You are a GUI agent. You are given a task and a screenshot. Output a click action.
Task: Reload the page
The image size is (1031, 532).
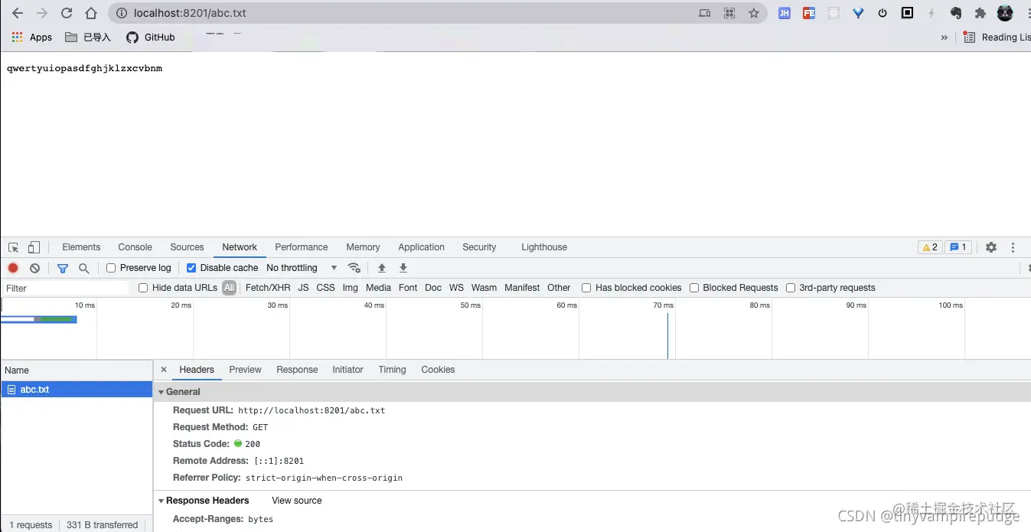(67, 13)
